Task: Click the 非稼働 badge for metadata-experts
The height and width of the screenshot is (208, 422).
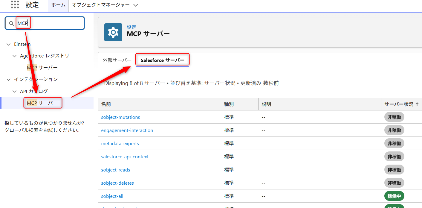Action: click(x=394, y=143)
